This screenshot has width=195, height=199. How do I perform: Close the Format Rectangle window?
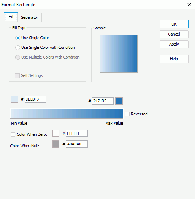coord(189,5)
